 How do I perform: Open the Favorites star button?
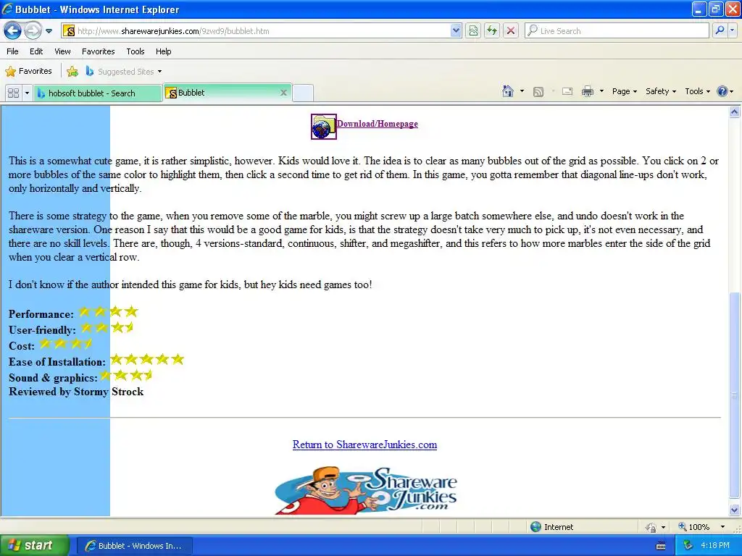coord(28,72)
